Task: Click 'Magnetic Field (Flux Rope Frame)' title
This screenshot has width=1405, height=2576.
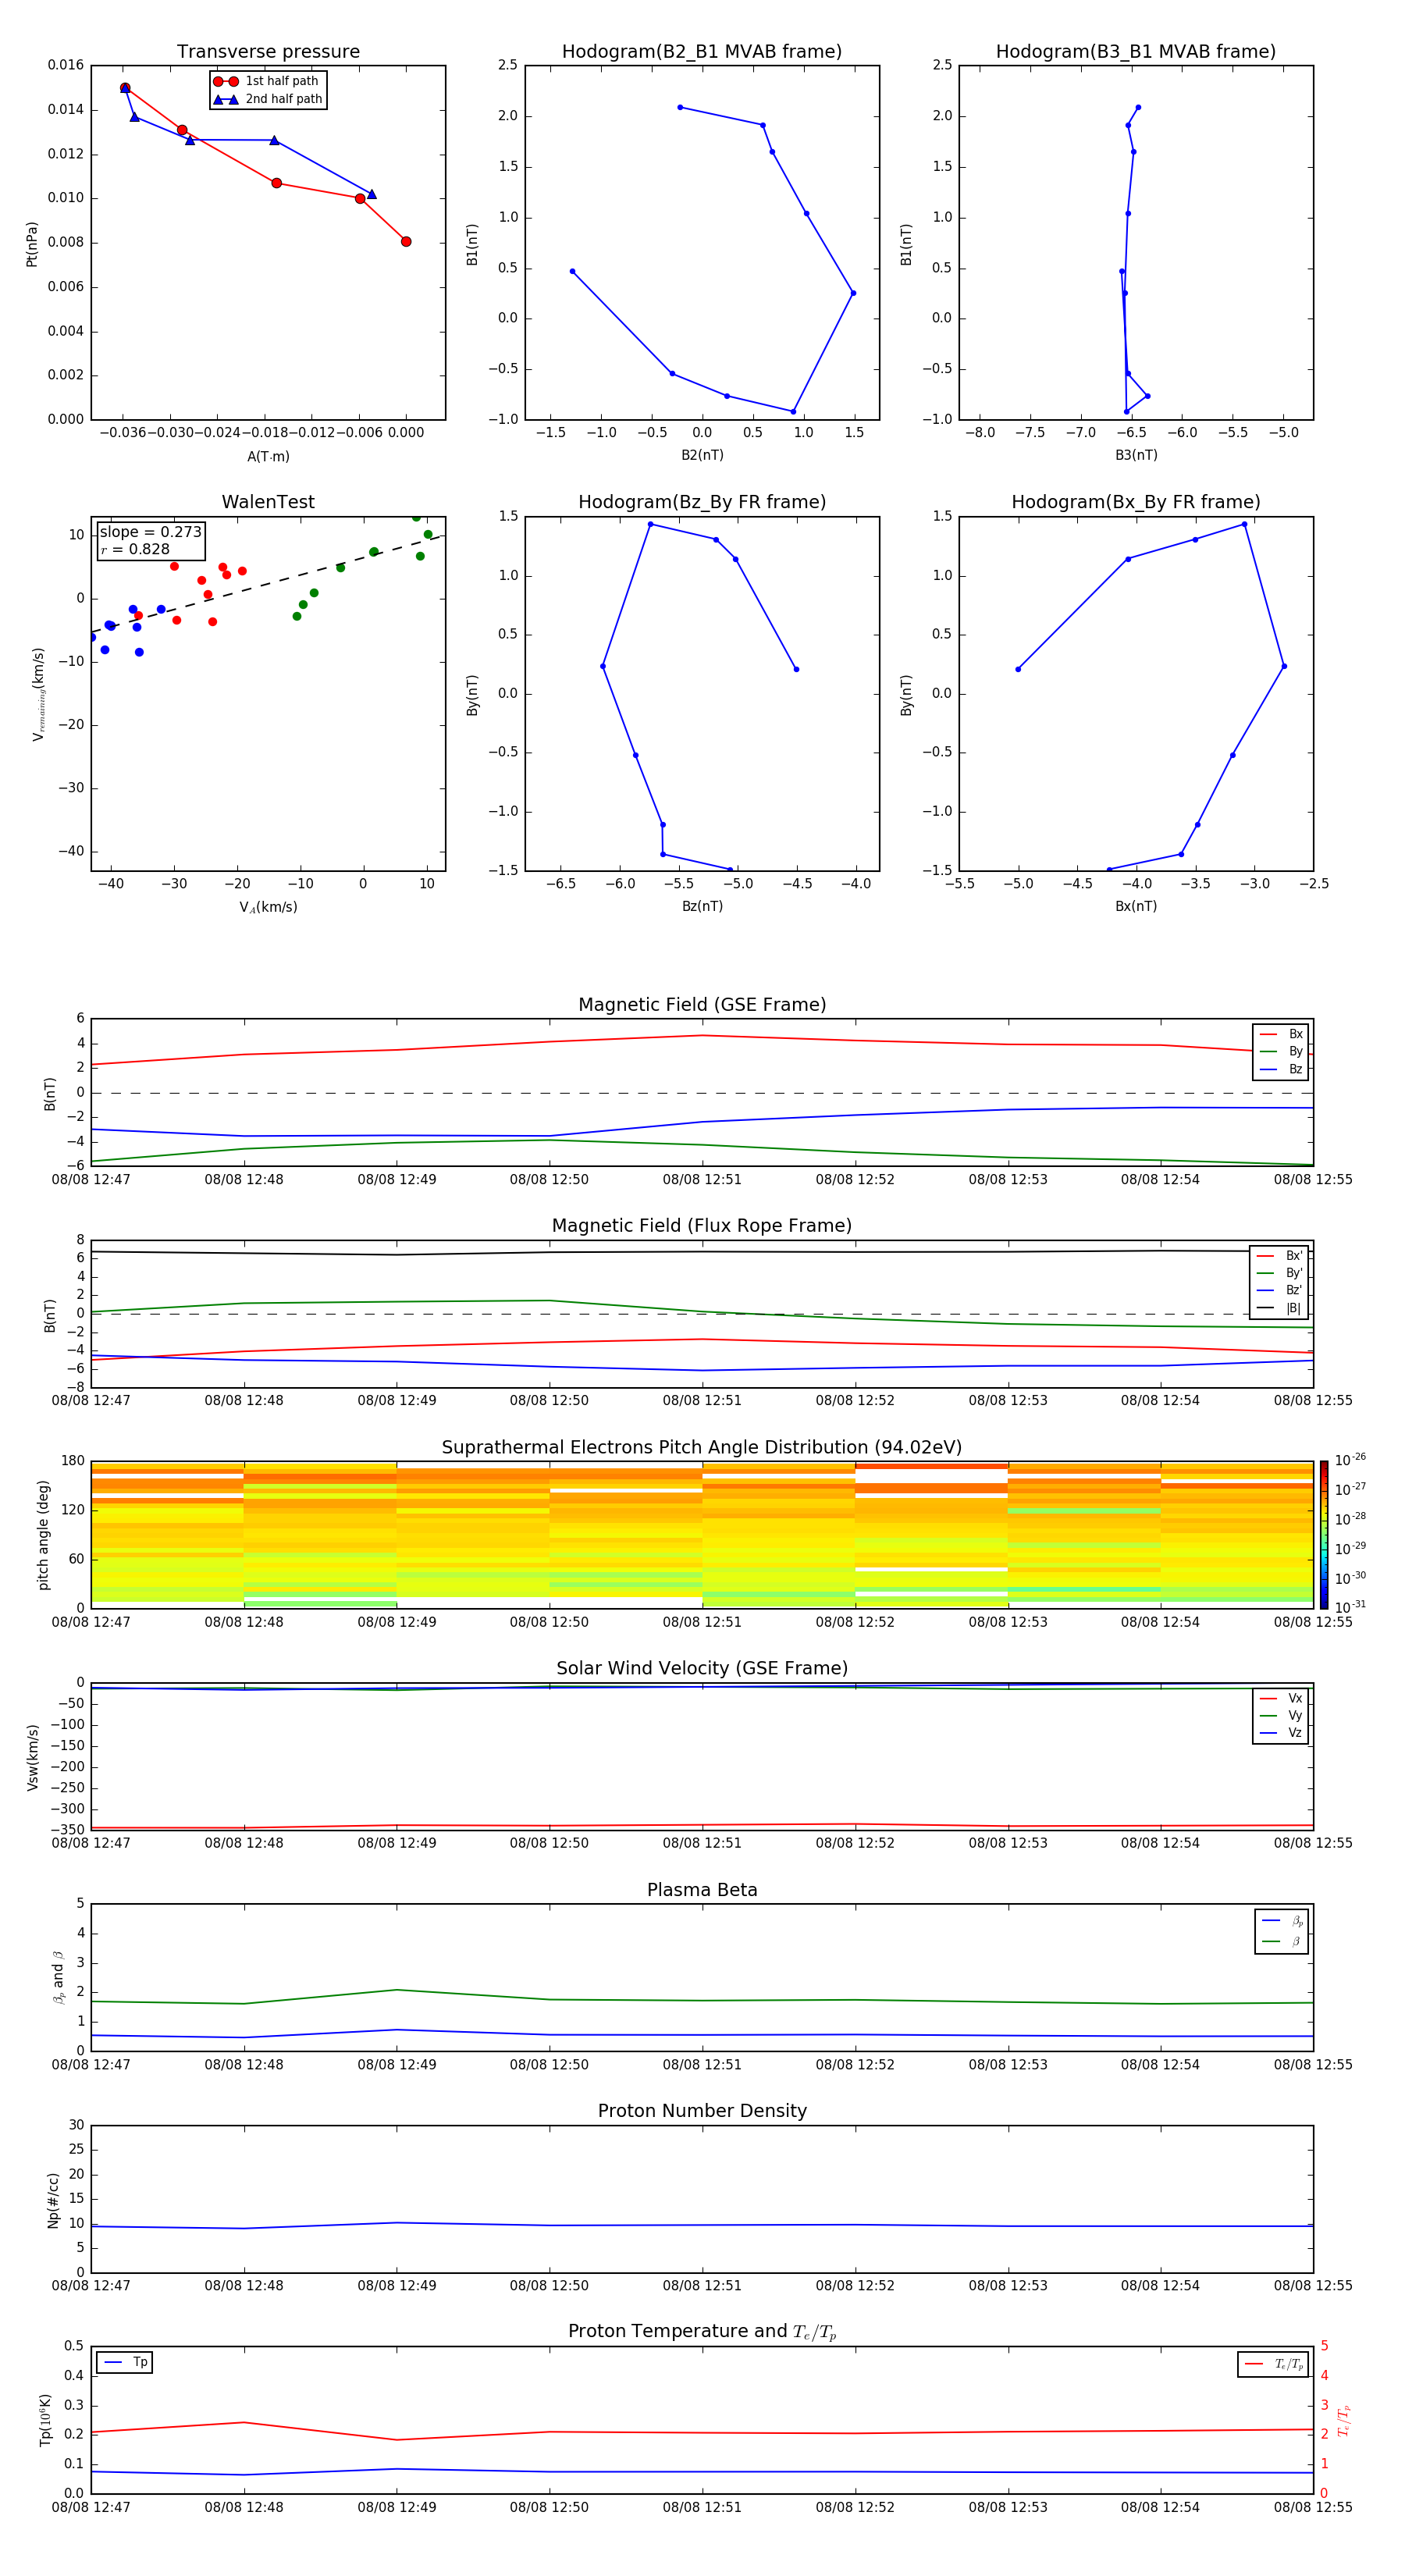Action: point(702,1226)
